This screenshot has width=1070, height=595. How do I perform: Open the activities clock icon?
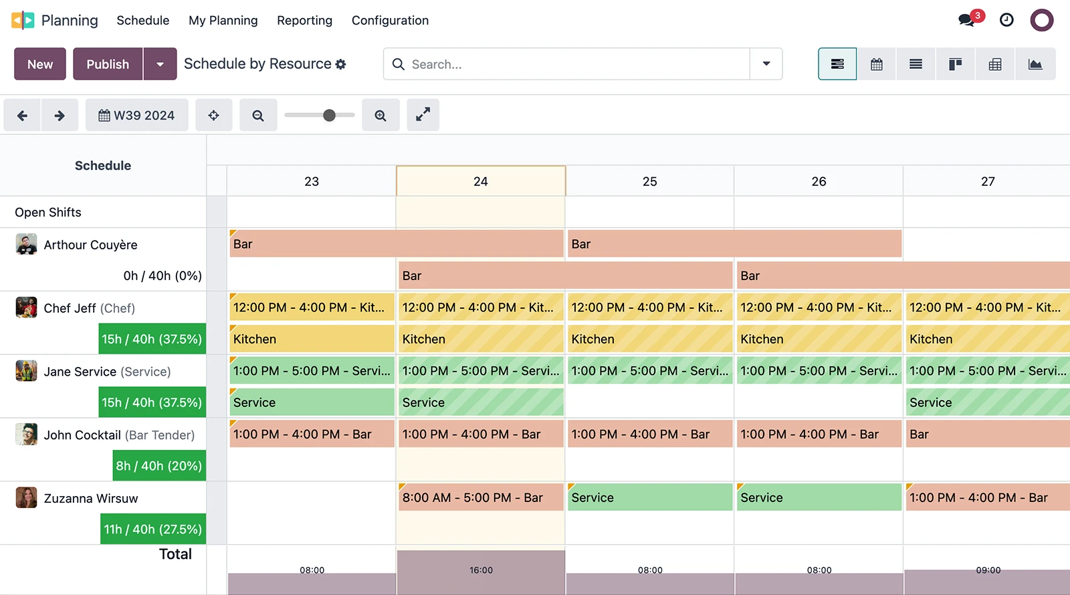1006,20
